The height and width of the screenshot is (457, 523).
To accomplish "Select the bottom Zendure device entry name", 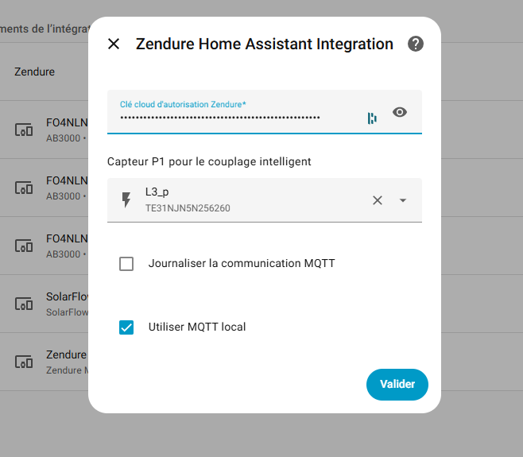I will (65, 354).
